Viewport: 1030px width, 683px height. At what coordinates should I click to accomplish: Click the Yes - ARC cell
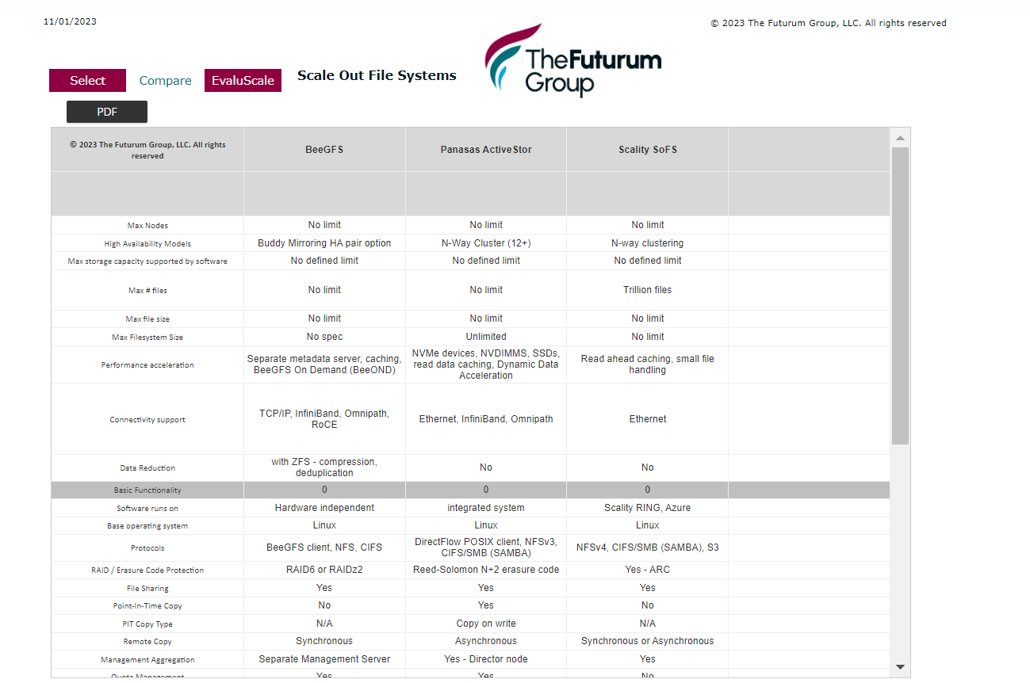click(648, 570)
